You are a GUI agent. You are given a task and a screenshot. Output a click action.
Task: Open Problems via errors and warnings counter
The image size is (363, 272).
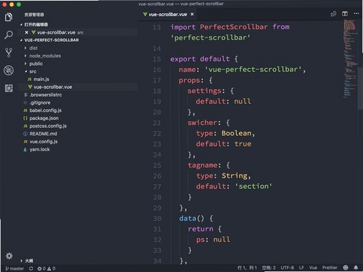point(47,268)
